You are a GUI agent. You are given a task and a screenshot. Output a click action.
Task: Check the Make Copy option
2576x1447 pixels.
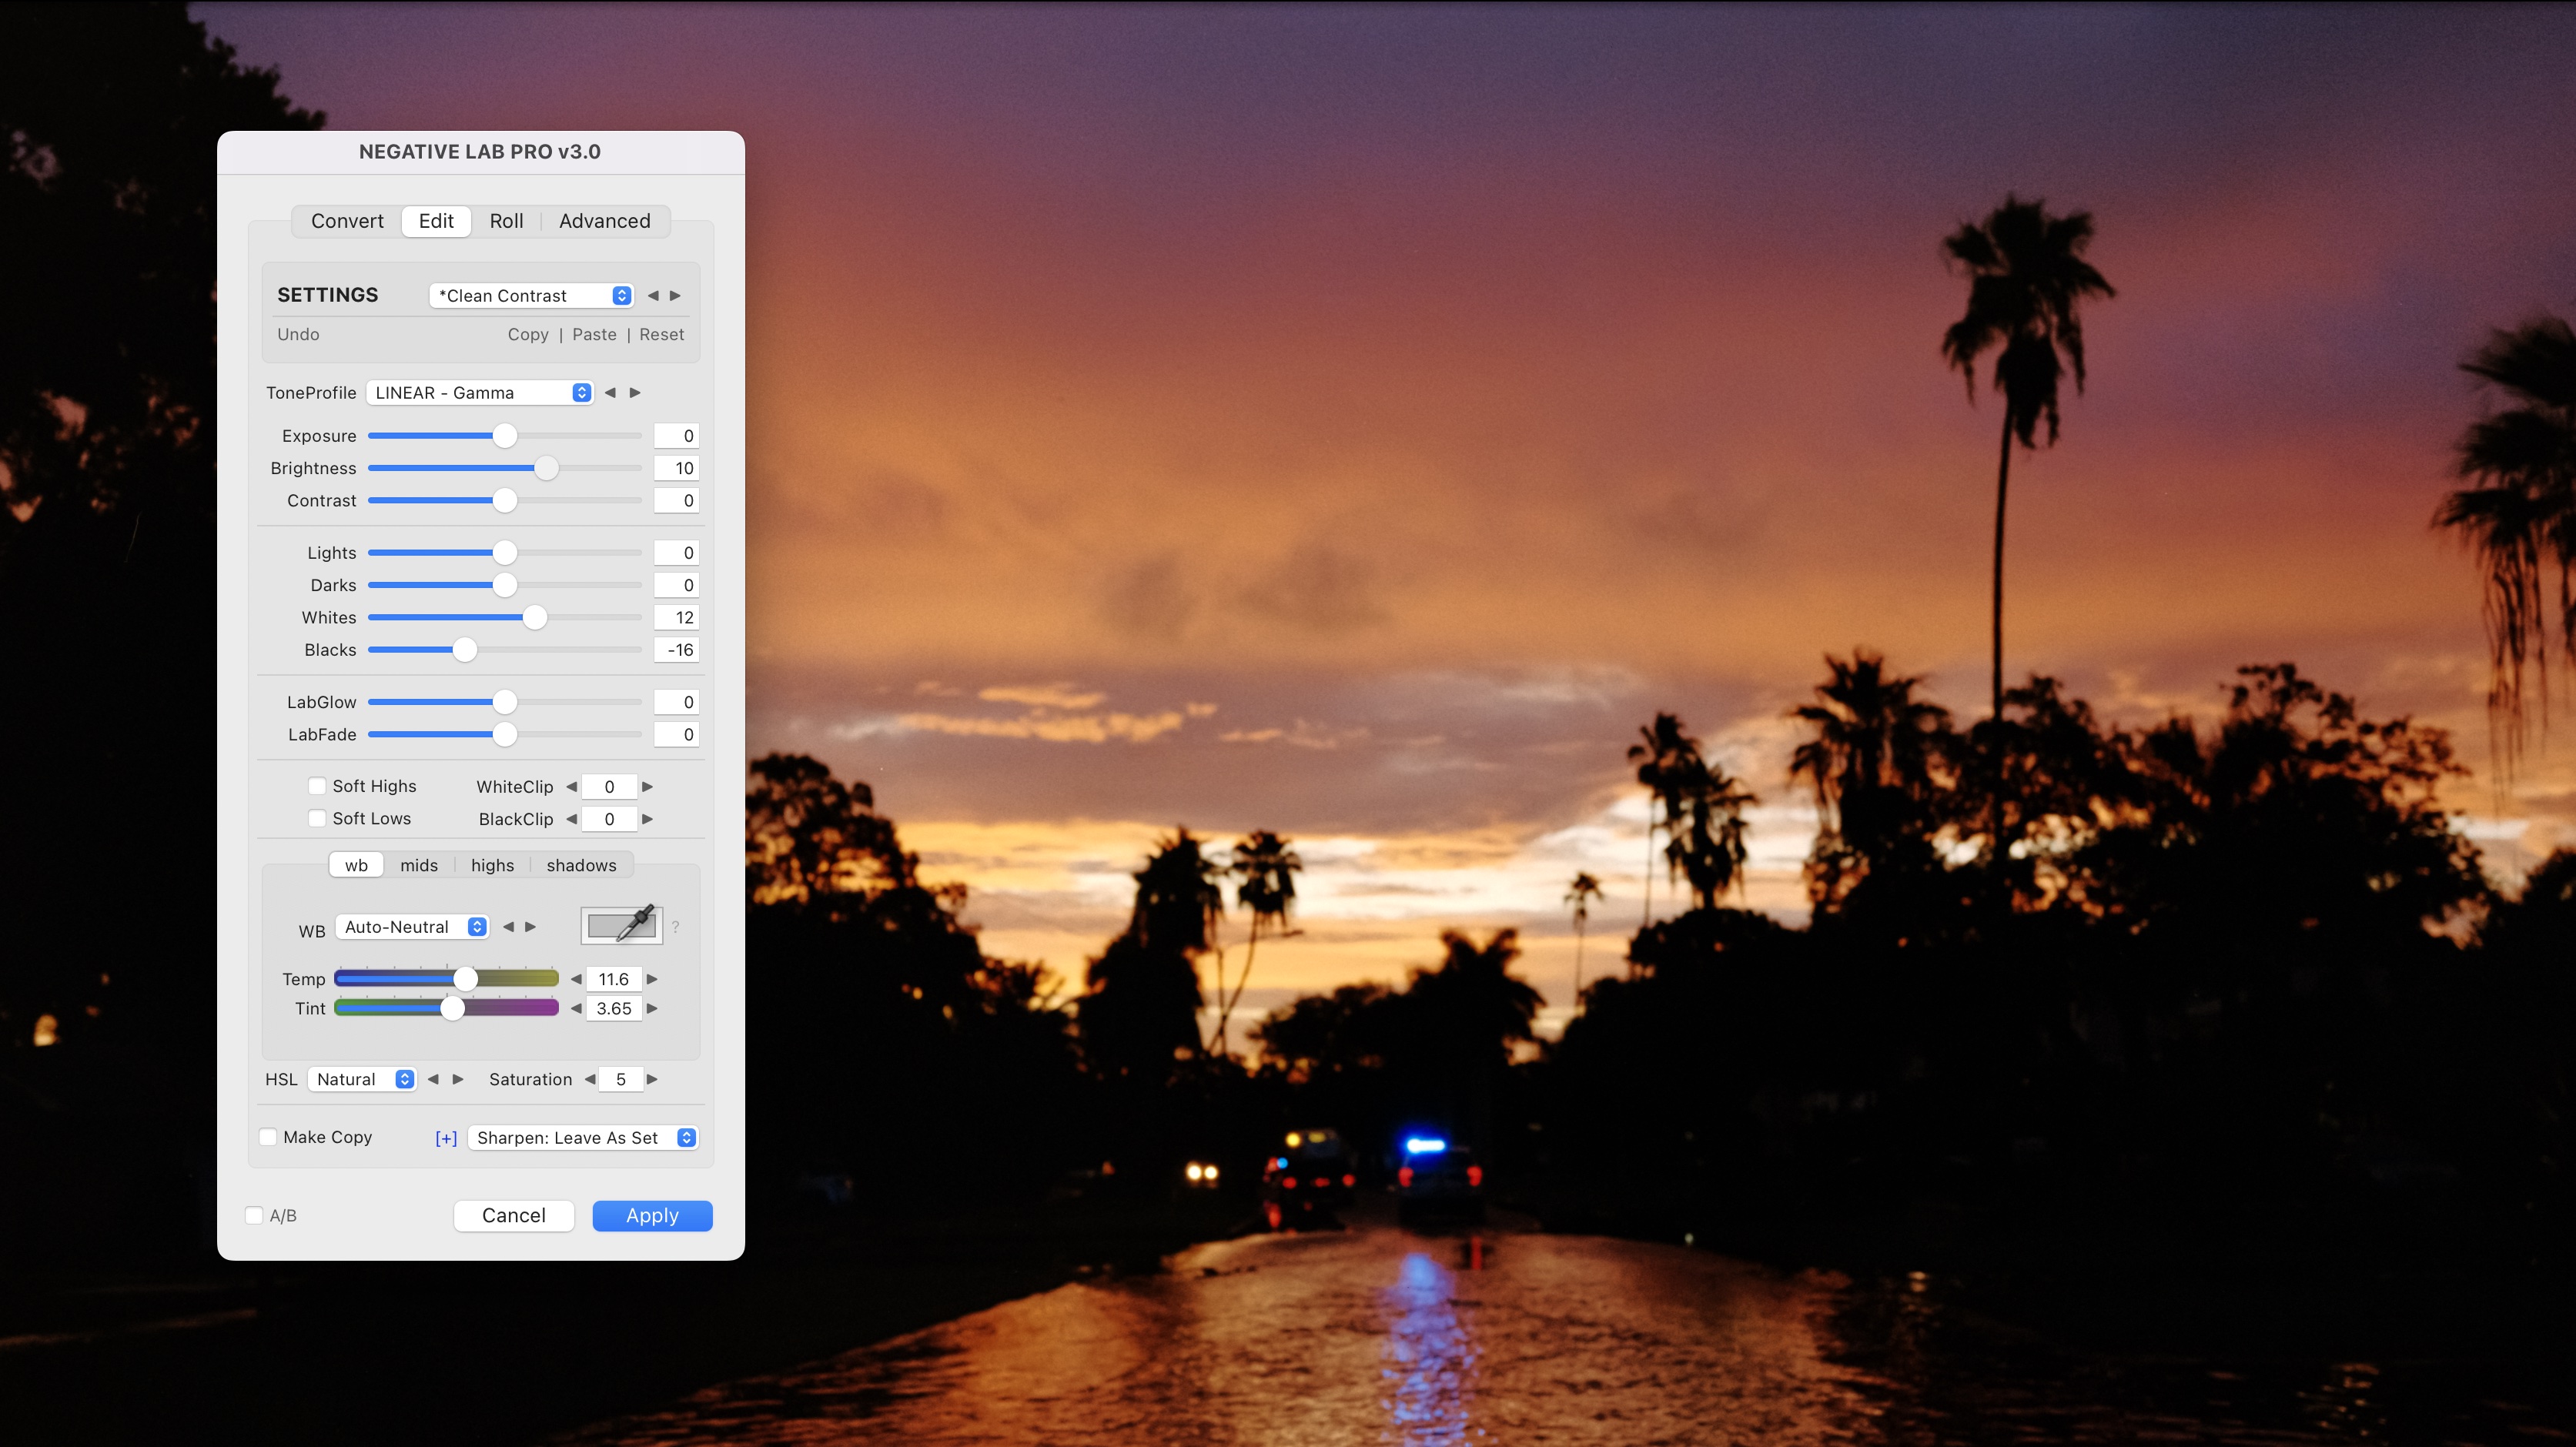(x=268, y=1137)
